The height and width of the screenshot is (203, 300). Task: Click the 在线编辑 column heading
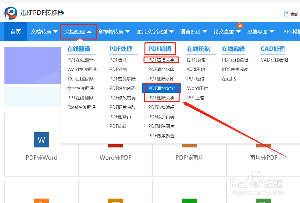[233, 49]
